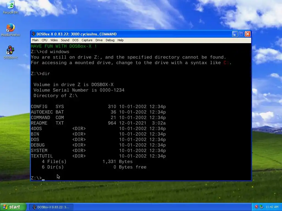The image size is (282, 211).
Task: Click the 'Volume in drive Z is DOSBOX-X' line
Action: (x=73, y=85)
